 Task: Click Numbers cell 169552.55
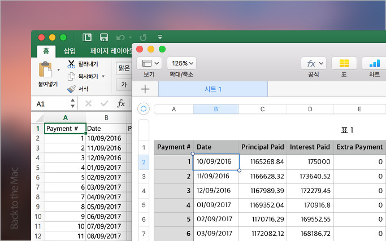(x=310, y=219)
